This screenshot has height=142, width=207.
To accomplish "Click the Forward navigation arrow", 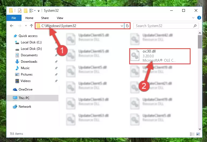I will 20,26.
